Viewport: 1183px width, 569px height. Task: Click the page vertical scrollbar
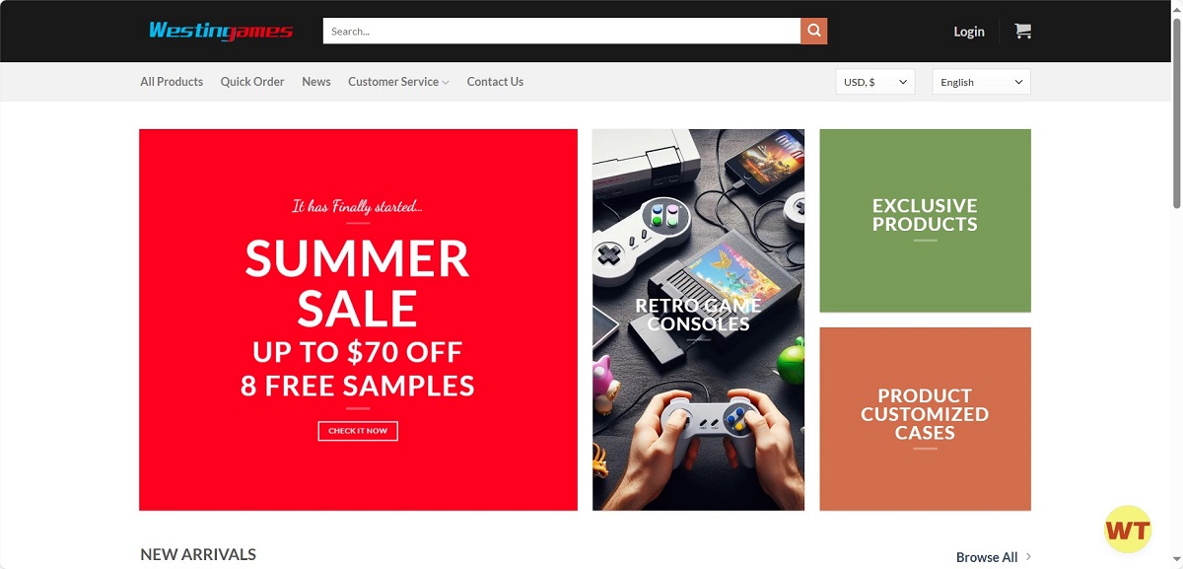[x=1177, y=284]
